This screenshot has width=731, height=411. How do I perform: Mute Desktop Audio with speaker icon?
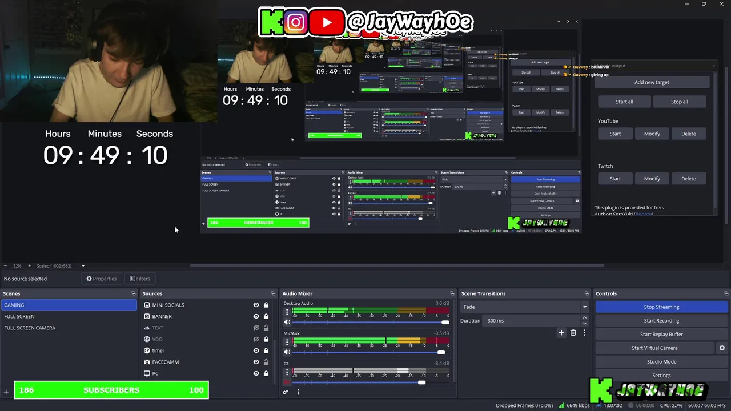tap(287, 323)
